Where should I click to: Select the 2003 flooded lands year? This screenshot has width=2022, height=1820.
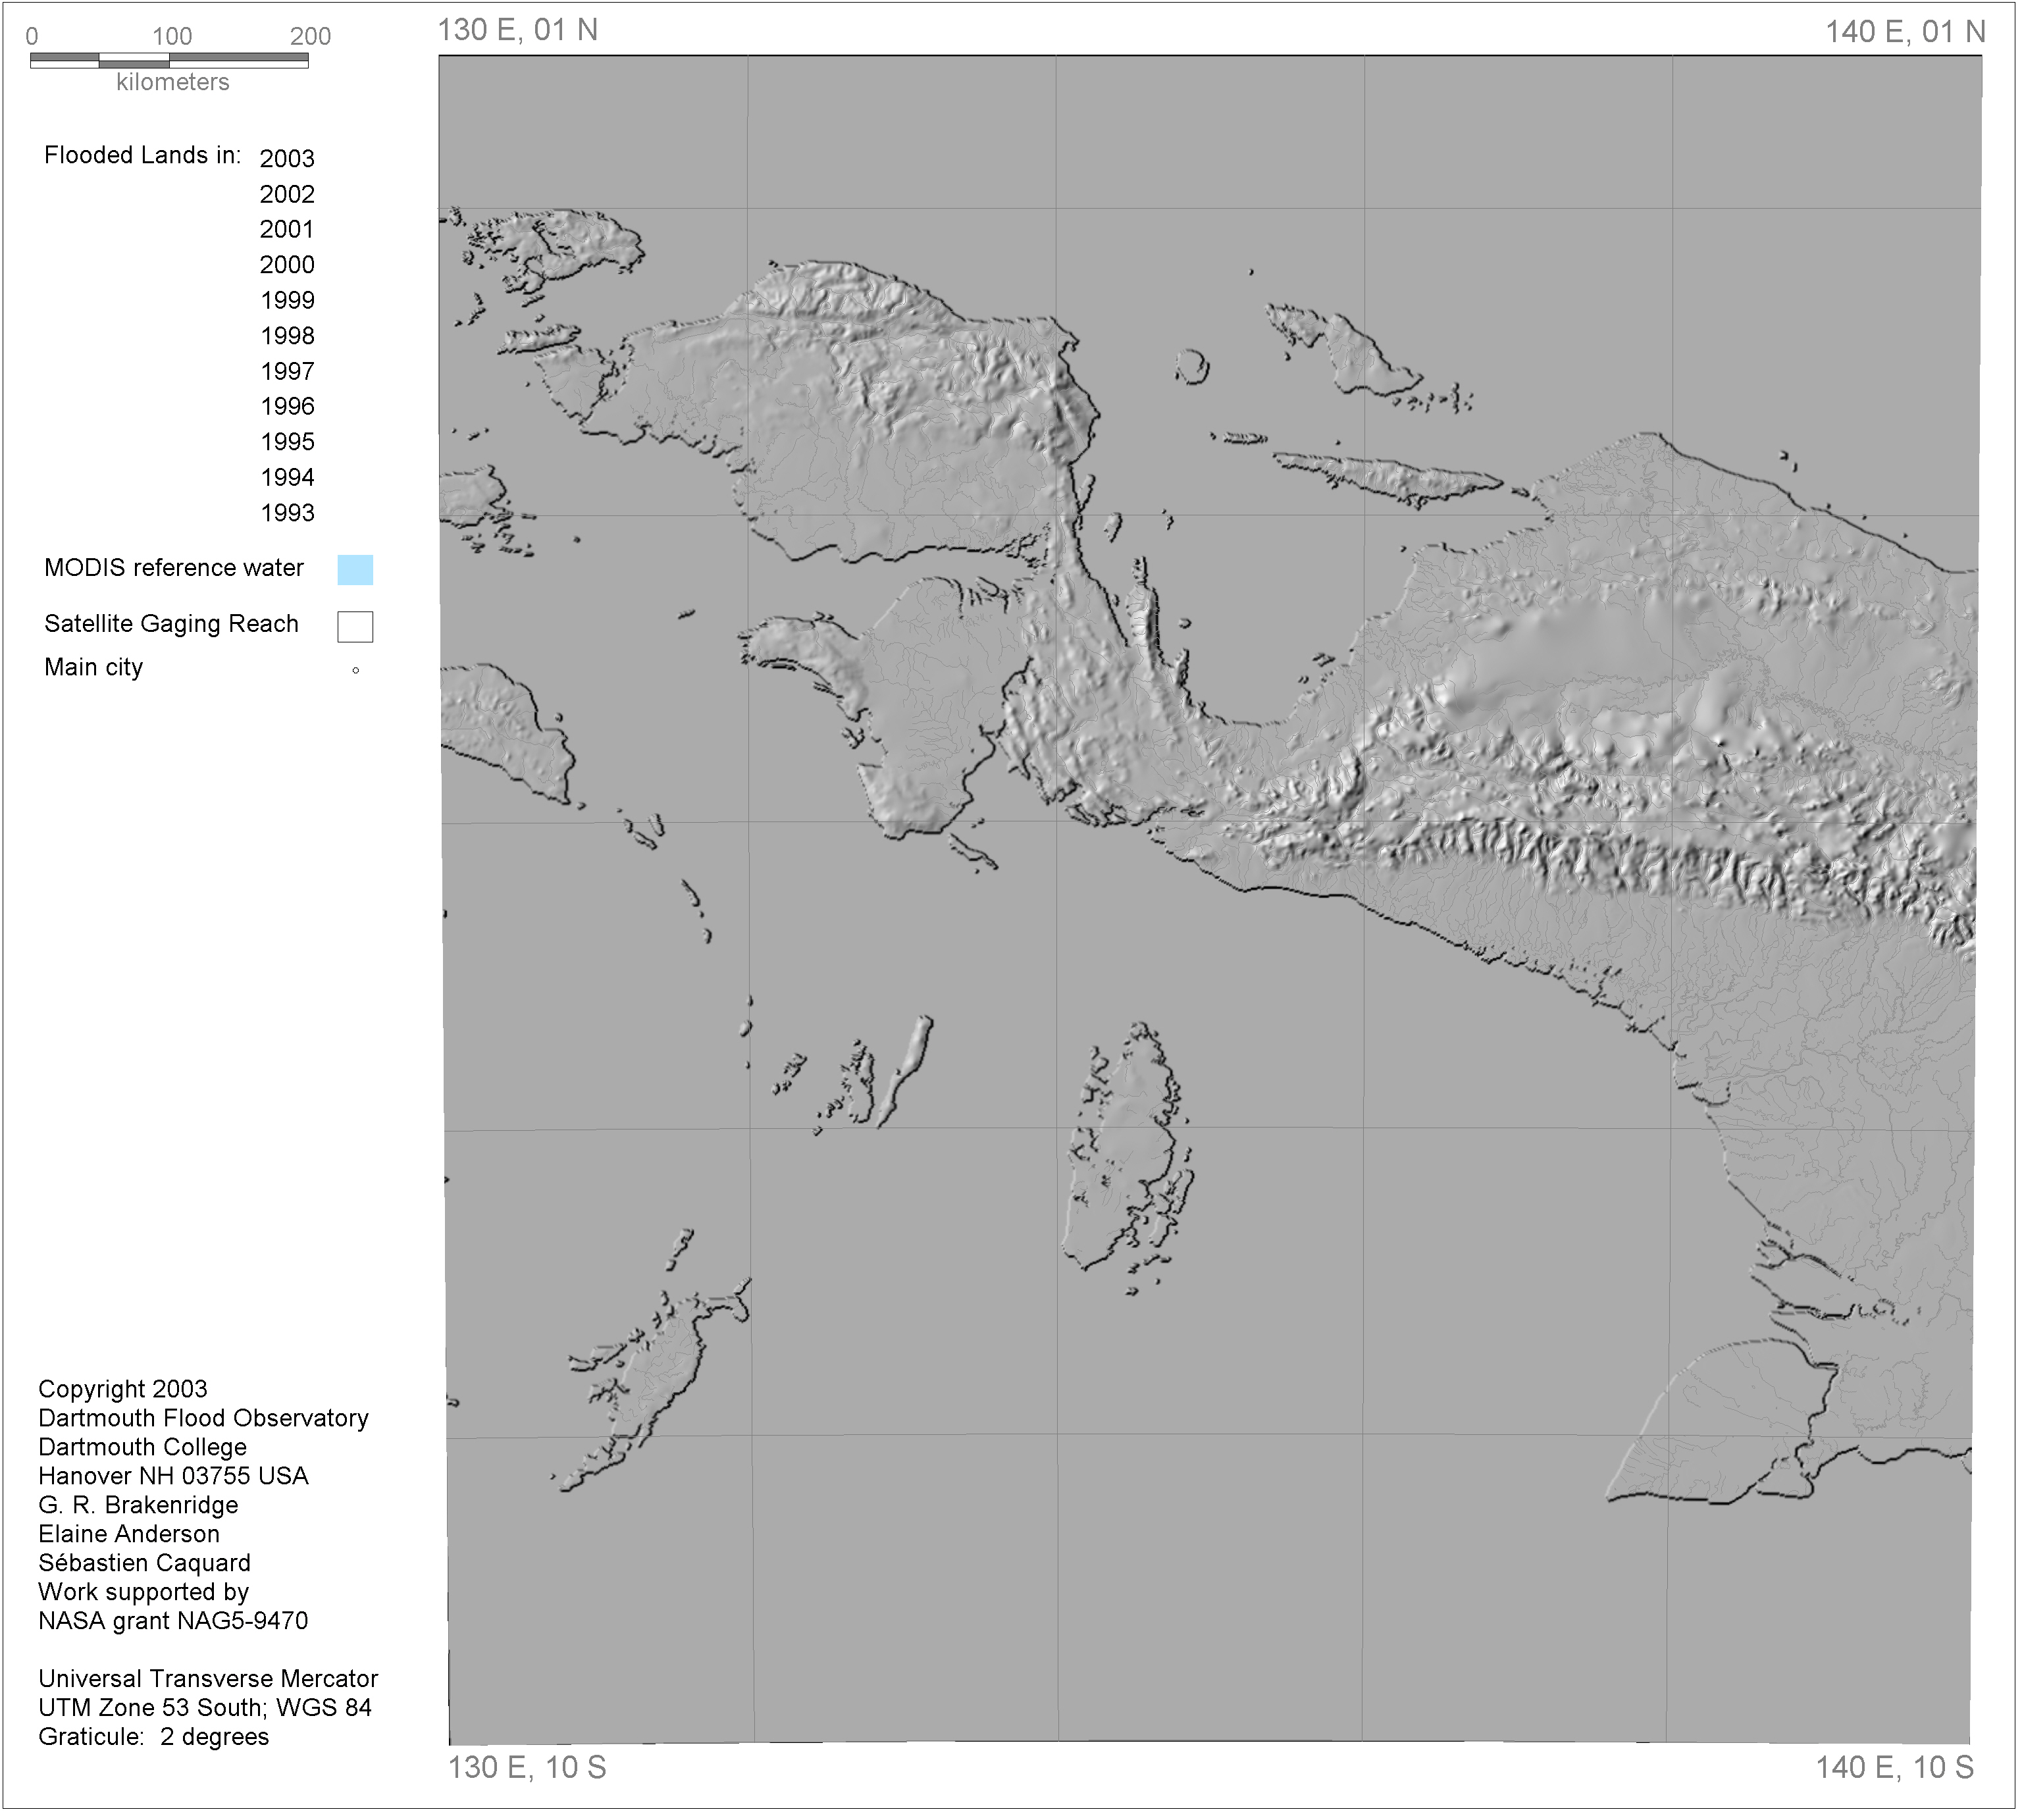click(x=287, y=159)
